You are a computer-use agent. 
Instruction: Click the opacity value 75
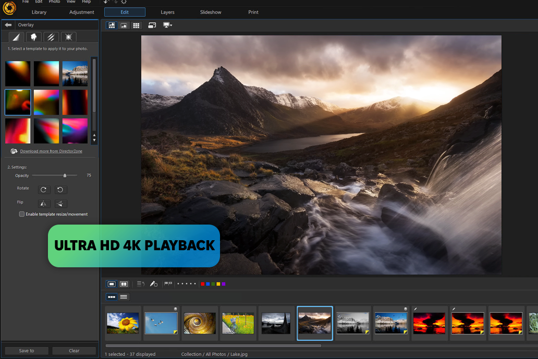point(89,175)
